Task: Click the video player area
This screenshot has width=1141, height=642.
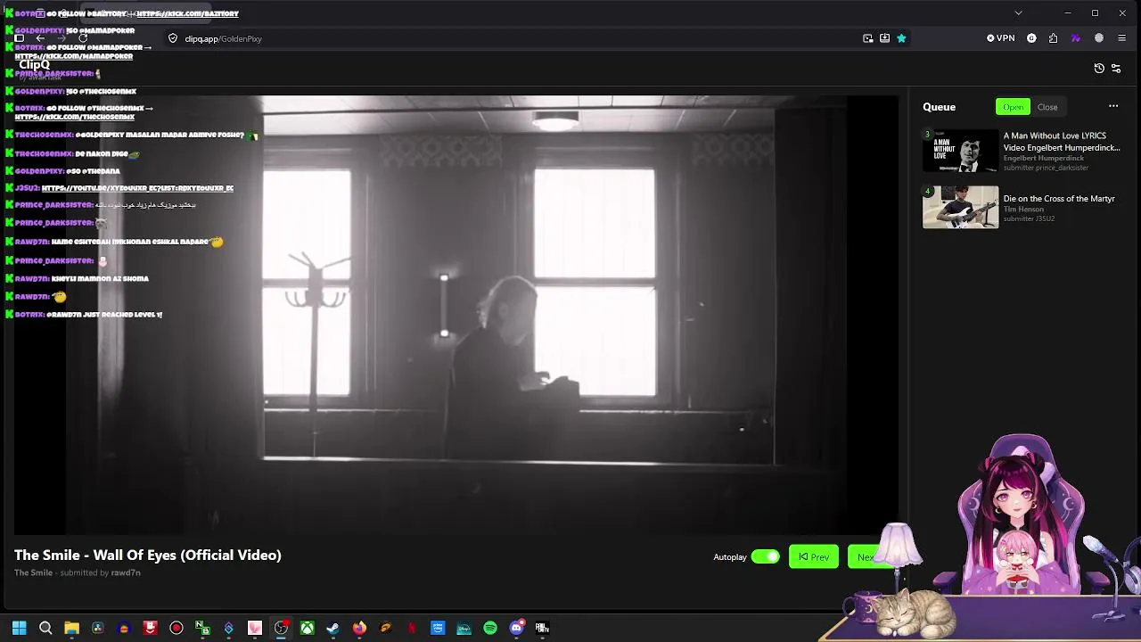Action: (x=456, y=314)
